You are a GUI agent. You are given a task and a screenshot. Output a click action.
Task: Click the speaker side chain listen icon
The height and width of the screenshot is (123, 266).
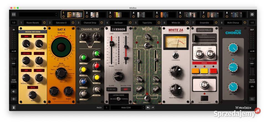[x=14, y=92]
